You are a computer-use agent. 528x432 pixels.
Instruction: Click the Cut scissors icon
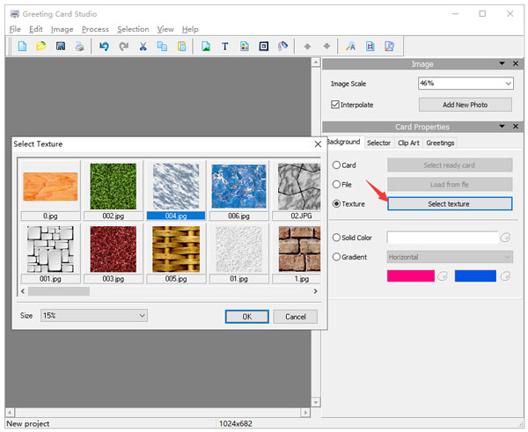click(143, 47)
